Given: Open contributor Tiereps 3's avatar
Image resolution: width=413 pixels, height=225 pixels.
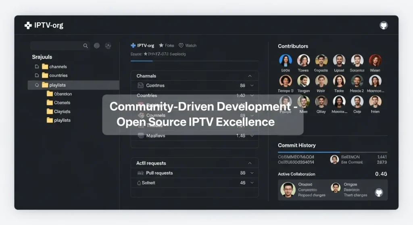Looking at the screenshot, I should pyautogui.click(x=286, y=81).
